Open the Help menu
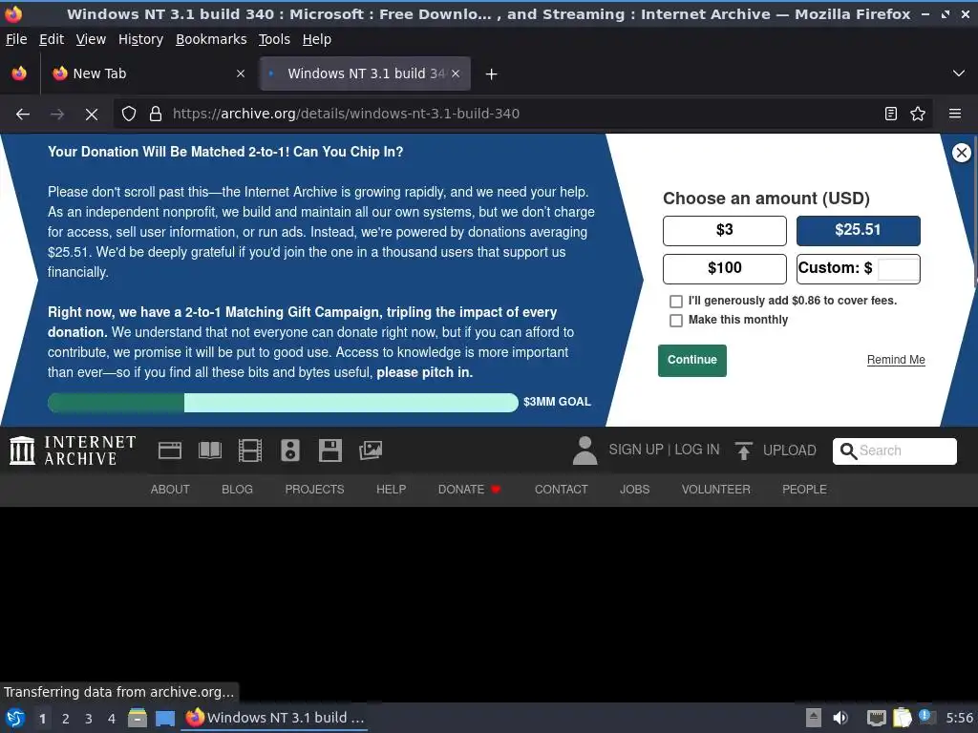Screen dimensions: 978x733 [317, 39]
